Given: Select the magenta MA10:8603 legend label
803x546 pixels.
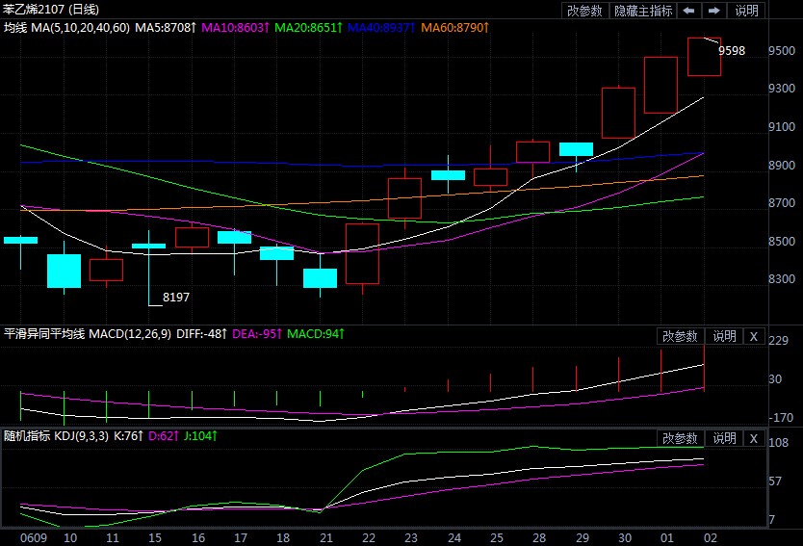Looking at the screenshot, I should coord(234,28).
